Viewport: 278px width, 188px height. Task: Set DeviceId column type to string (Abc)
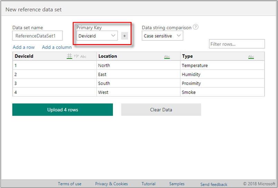click(83, 56)
